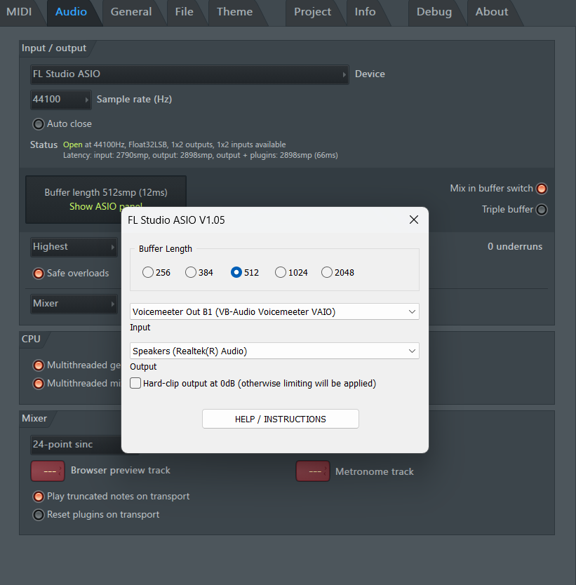Enable hard-clip output at 0dB
The width and height of the screenshot is (576, 585).
pyautogui.click(x=135, y=383)
